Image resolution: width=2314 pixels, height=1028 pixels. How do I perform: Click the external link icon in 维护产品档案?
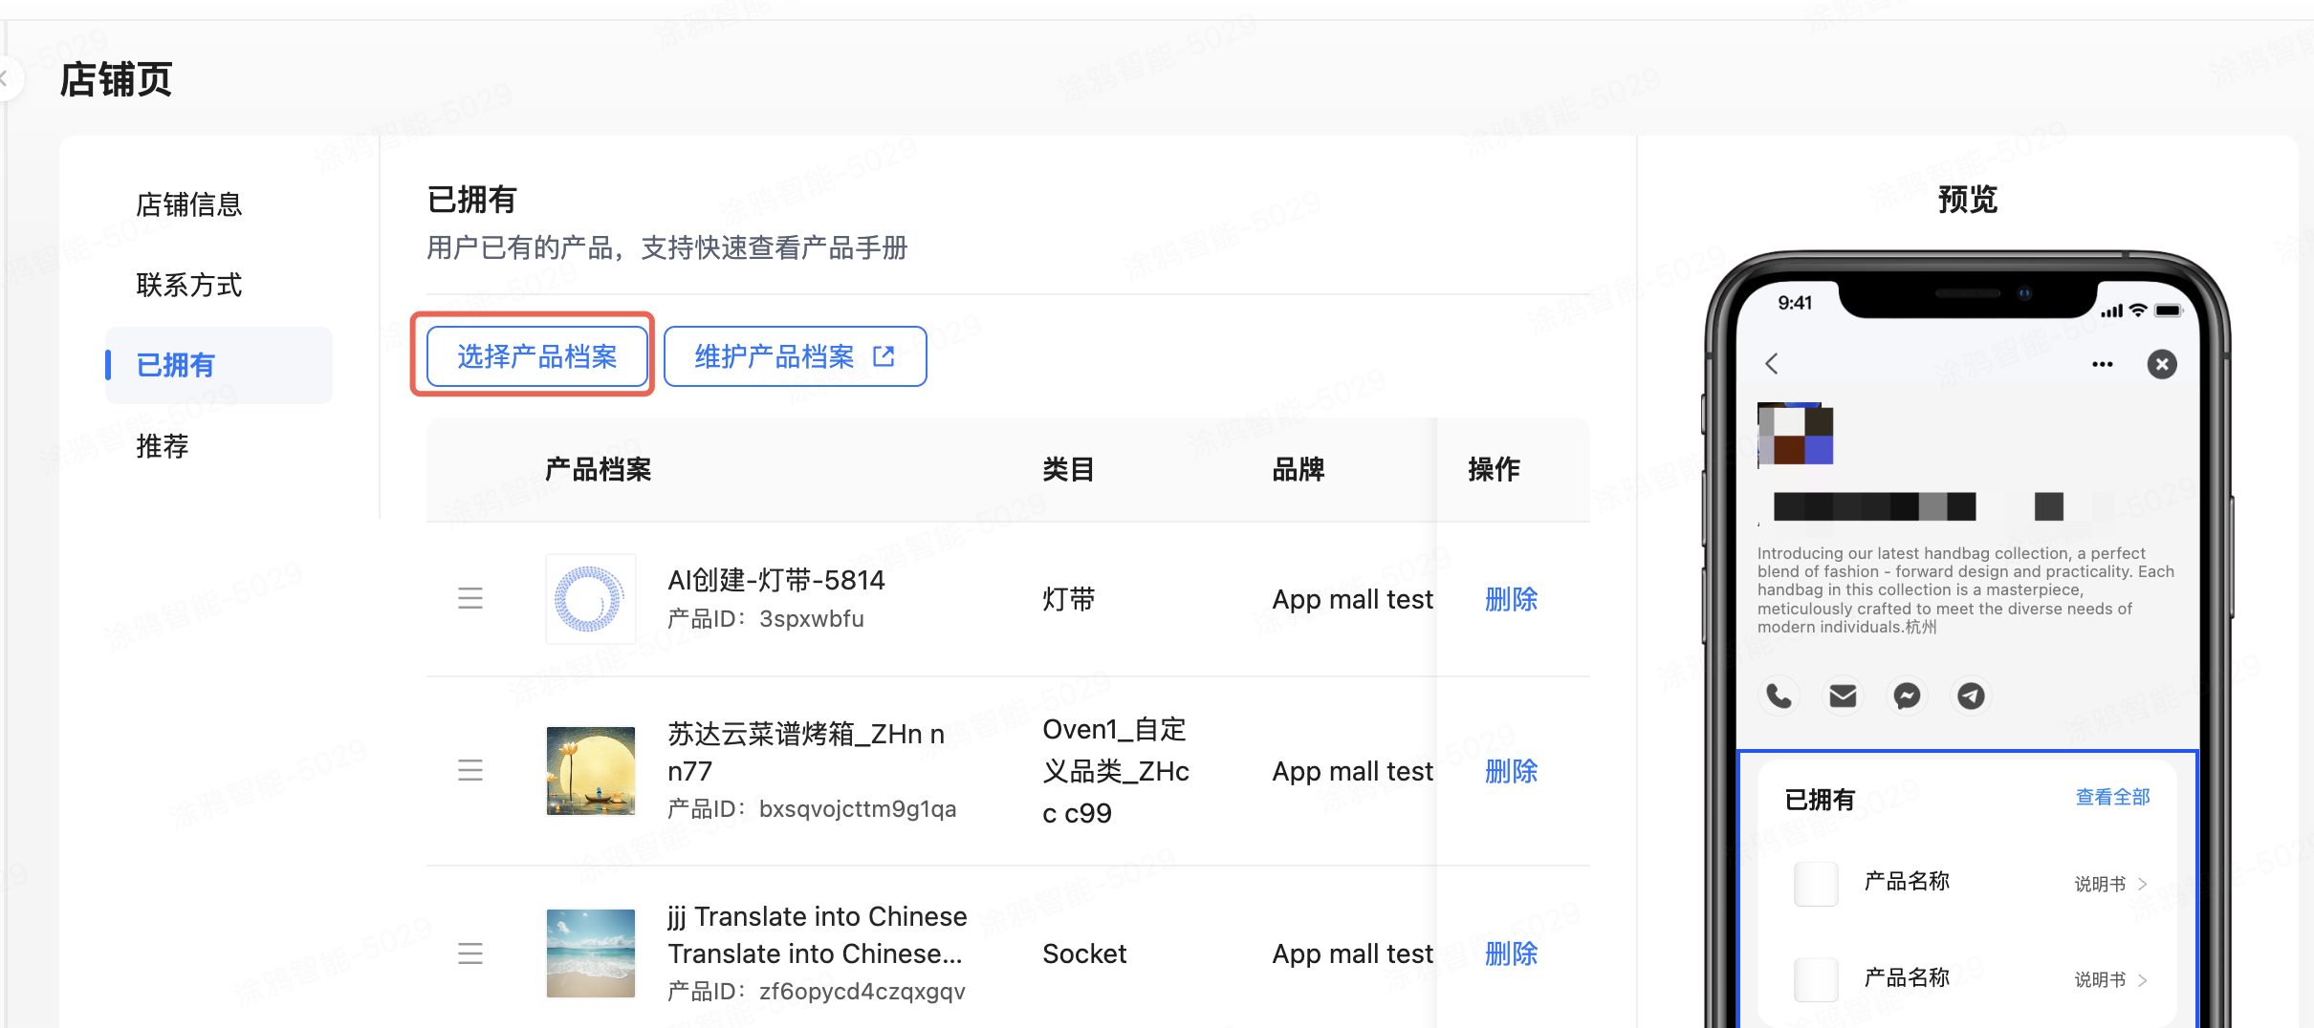[x=884, y=356]
